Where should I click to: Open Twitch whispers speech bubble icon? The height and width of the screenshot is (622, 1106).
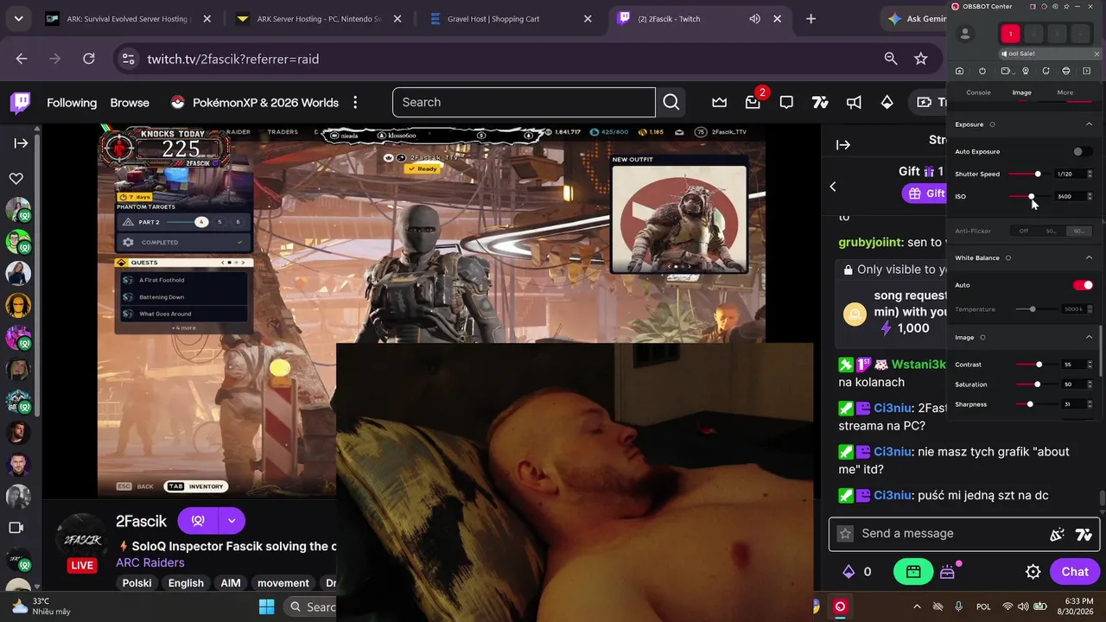point(786,102)
